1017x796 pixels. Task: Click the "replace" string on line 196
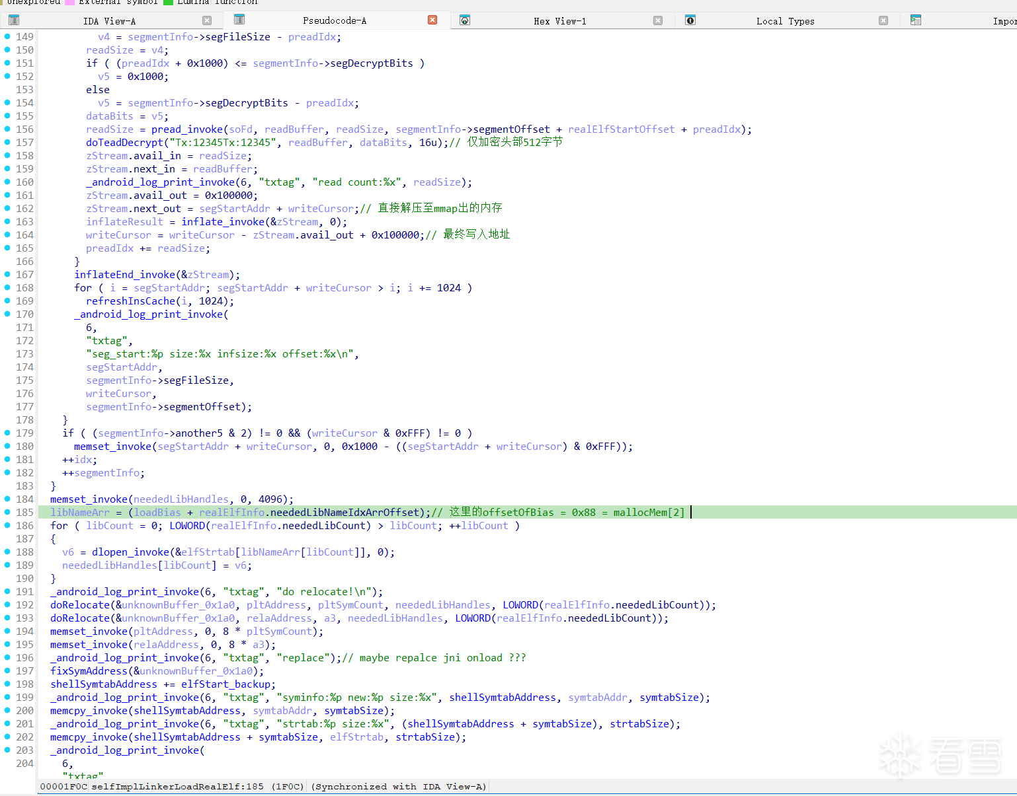click(304, 658)
